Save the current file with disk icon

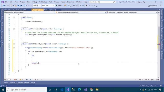18,6
